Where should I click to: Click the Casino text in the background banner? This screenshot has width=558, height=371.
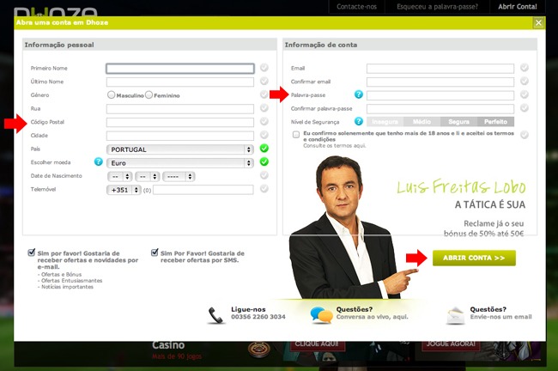pos(168,344)
